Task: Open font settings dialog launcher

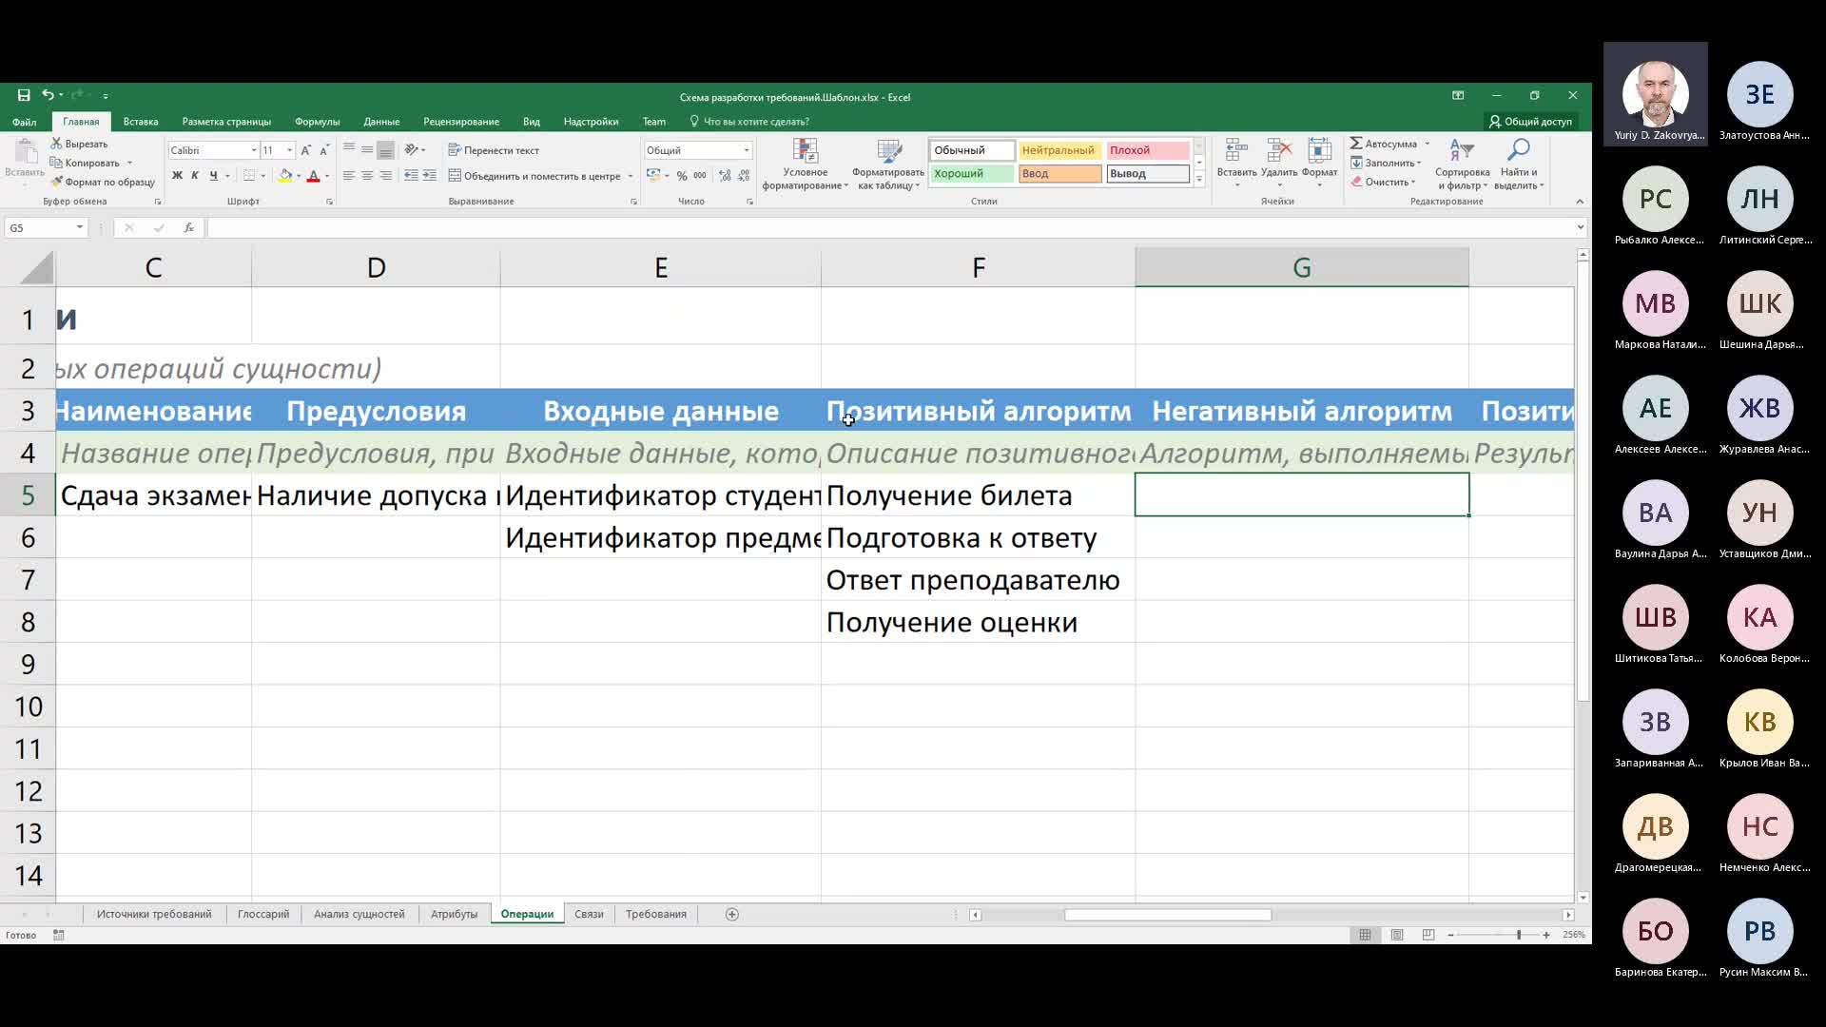Action: coord(330,202)
